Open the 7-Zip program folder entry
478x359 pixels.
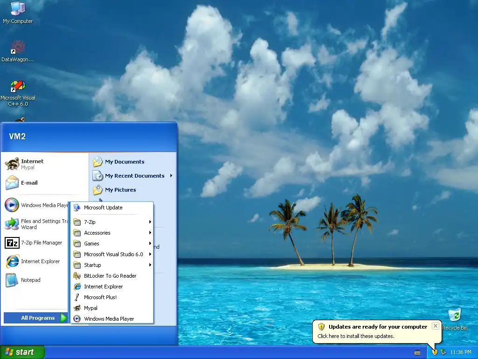pyautogui.click(x=112, y=222)
